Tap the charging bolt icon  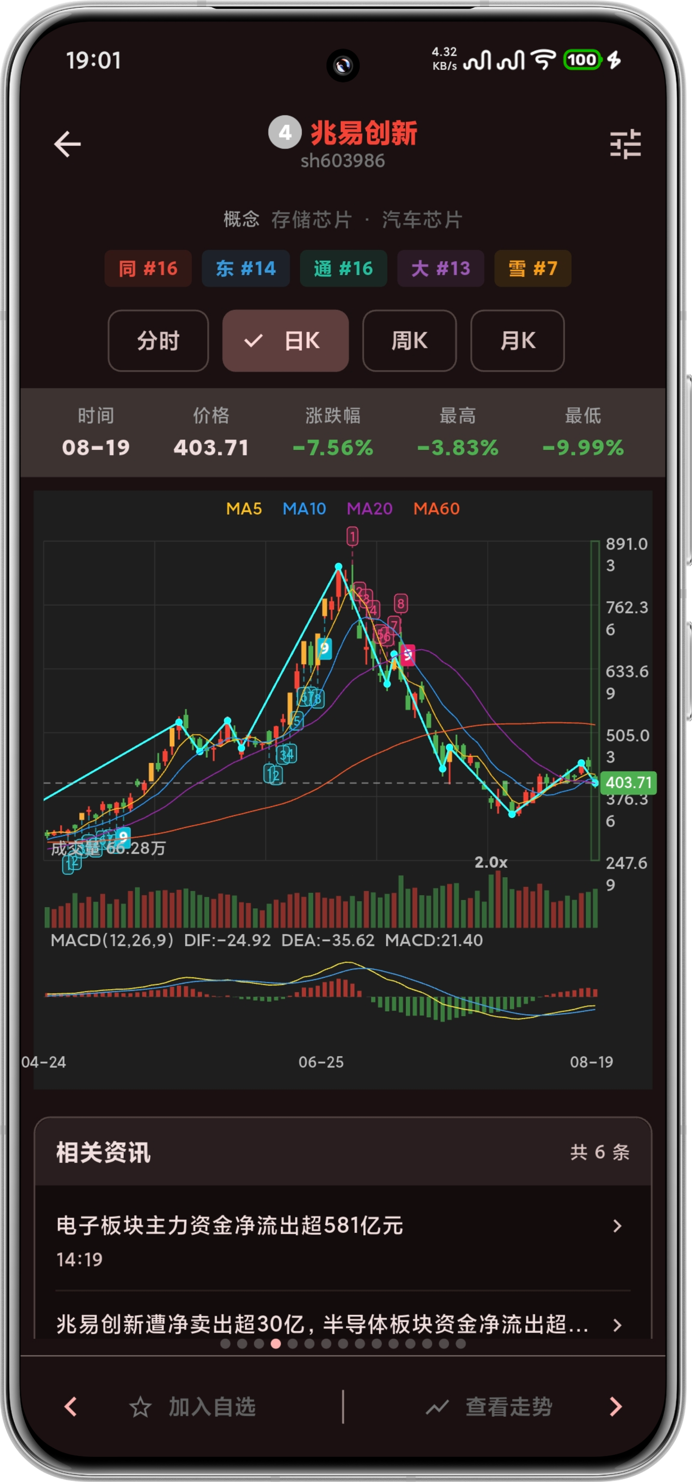[614, 60]
